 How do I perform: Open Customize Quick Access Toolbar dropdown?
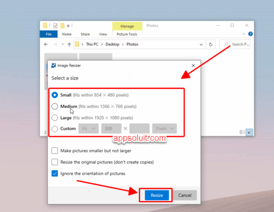(68, 26)
